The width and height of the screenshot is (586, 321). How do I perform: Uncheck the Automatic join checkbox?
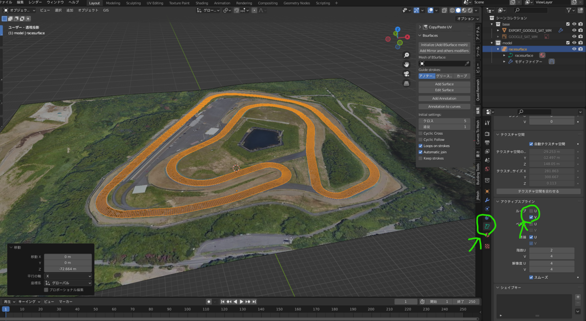(420, 152)
